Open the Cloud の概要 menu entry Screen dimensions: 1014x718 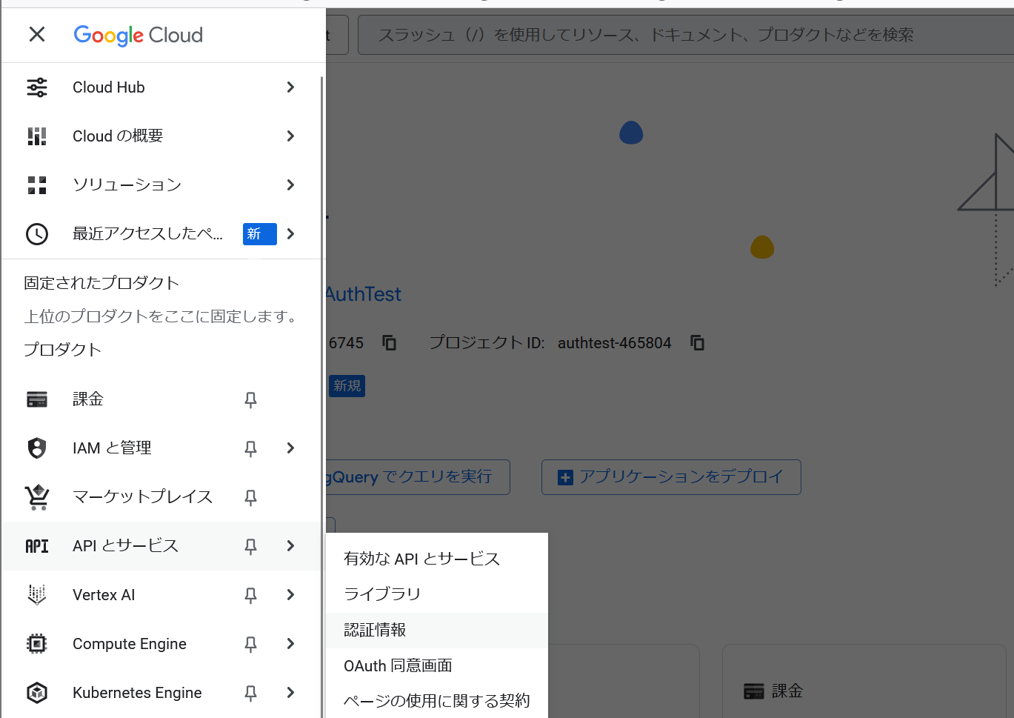tap(161, 136)
